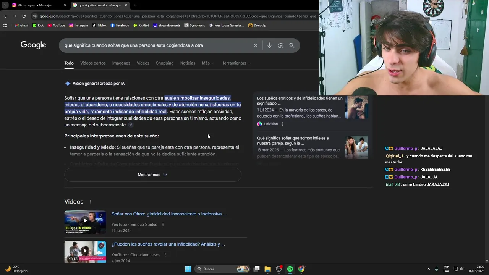This screenshot has width=489, height=275.
Task: Open 'Qué significa soñar que somos infieles' article
Action: (x=293, y=141)
